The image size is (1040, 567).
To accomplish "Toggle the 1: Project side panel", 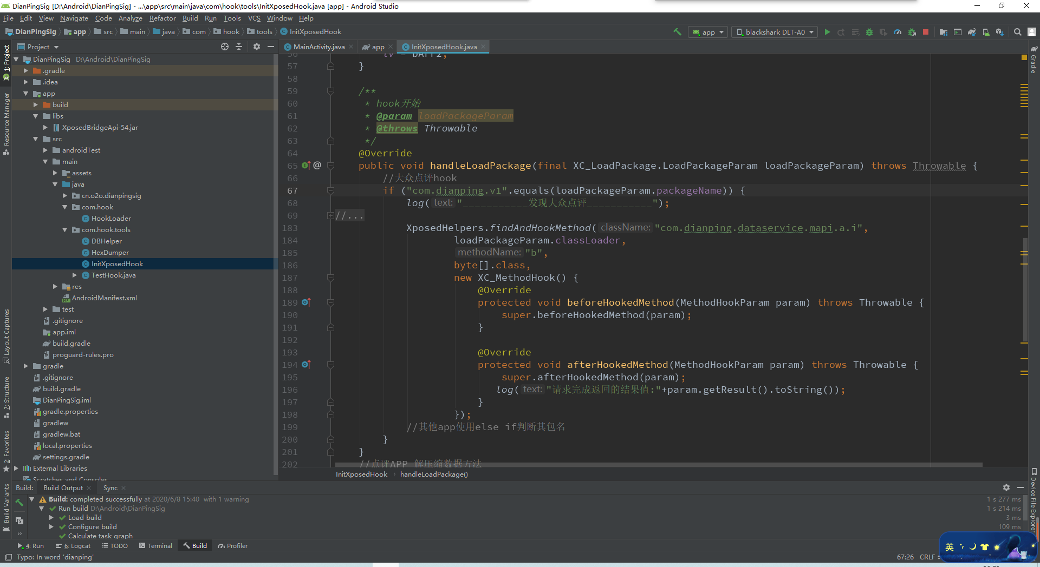I will [x=6, y=62].
